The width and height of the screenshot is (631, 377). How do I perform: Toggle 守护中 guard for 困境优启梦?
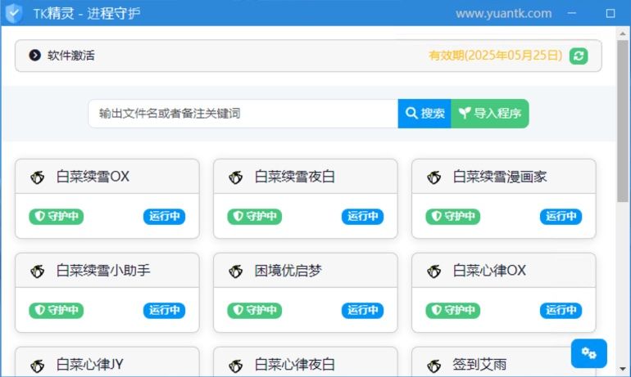[x=255, y=311]
